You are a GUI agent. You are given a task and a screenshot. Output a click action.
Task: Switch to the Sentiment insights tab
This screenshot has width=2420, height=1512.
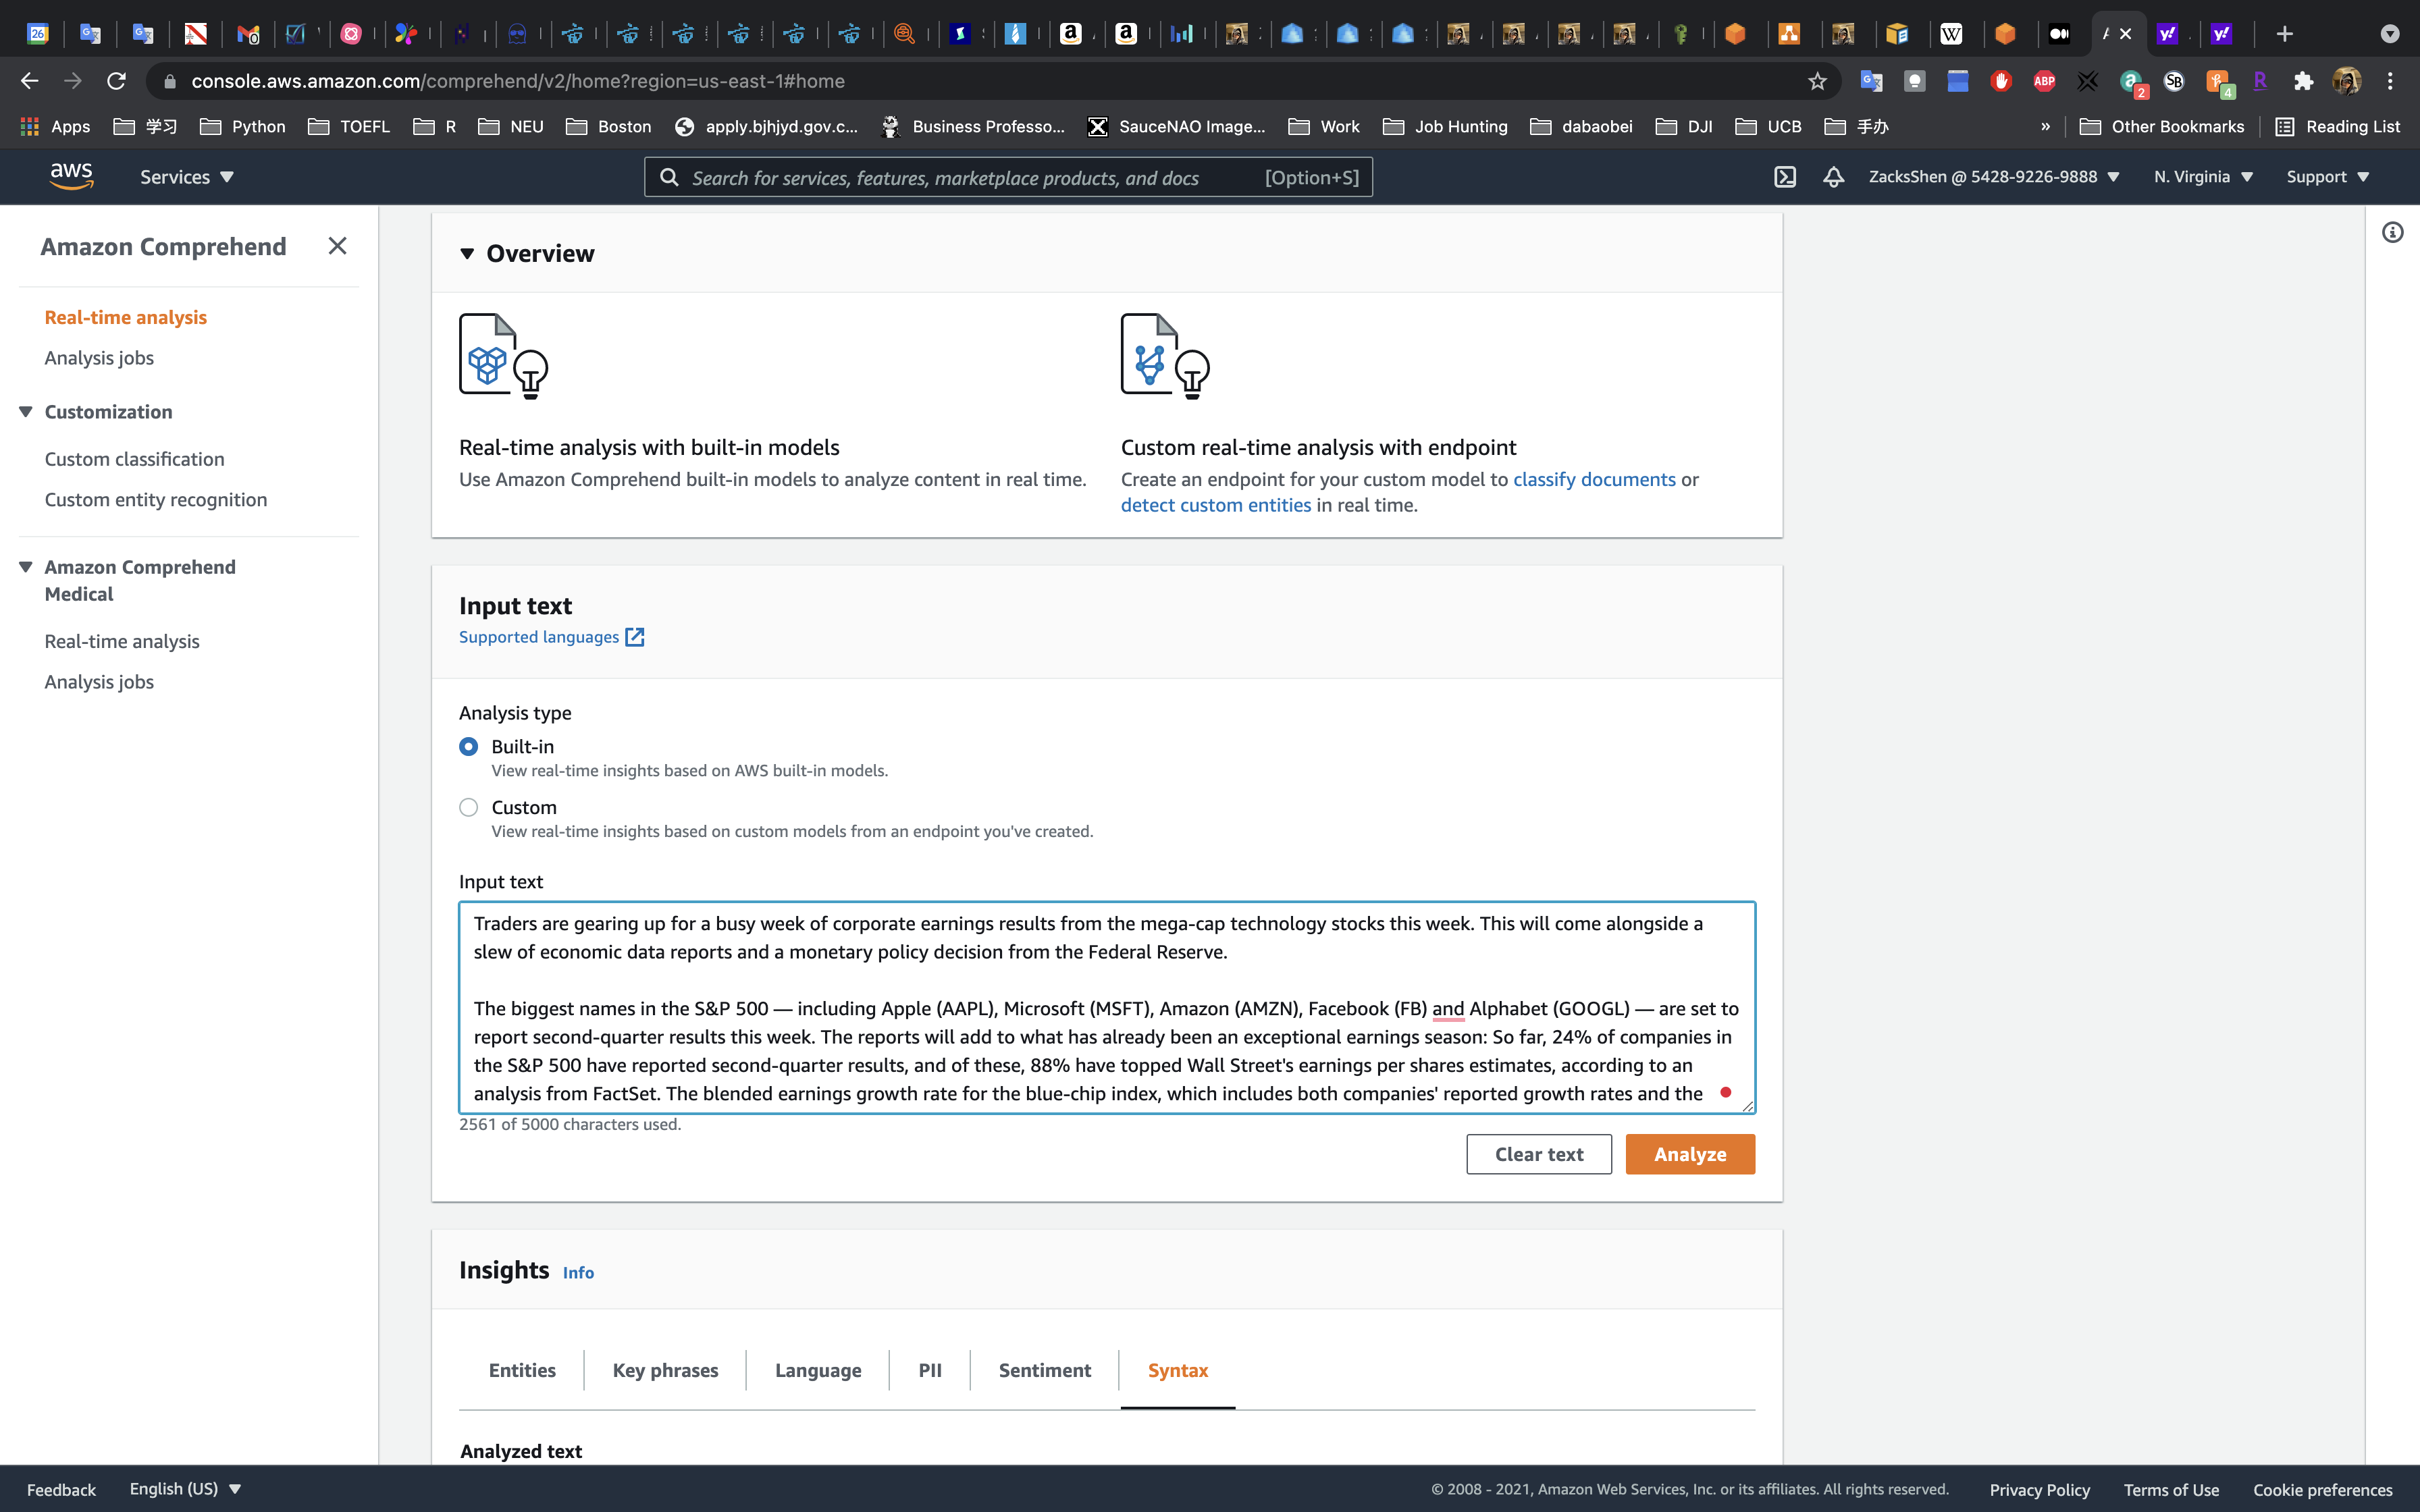click(x=1044, y=1370)
